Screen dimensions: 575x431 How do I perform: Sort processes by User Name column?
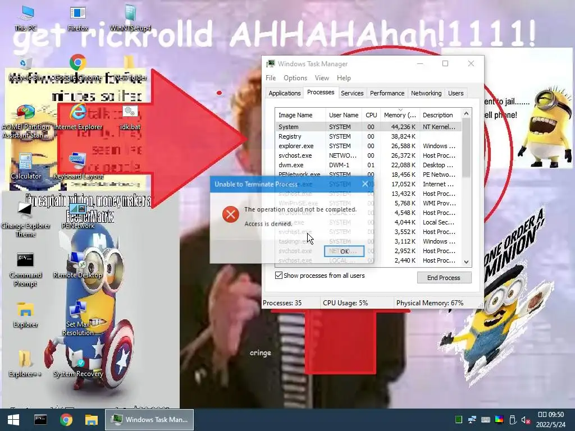click(x=344, y=115)
